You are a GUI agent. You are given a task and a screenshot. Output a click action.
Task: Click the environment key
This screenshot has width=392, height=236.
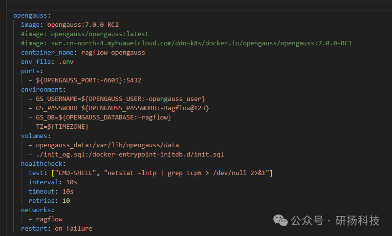pyautogui.click(x=42, y=90)
